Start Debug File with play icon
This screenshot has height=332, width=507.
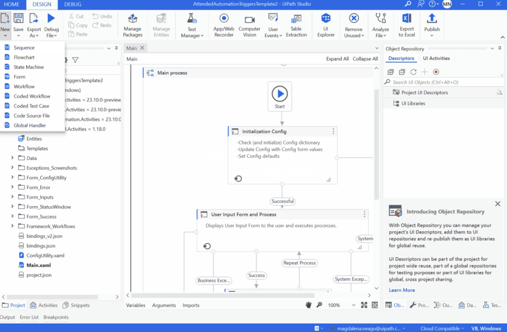pyautogui.click(x=51, y=18)
